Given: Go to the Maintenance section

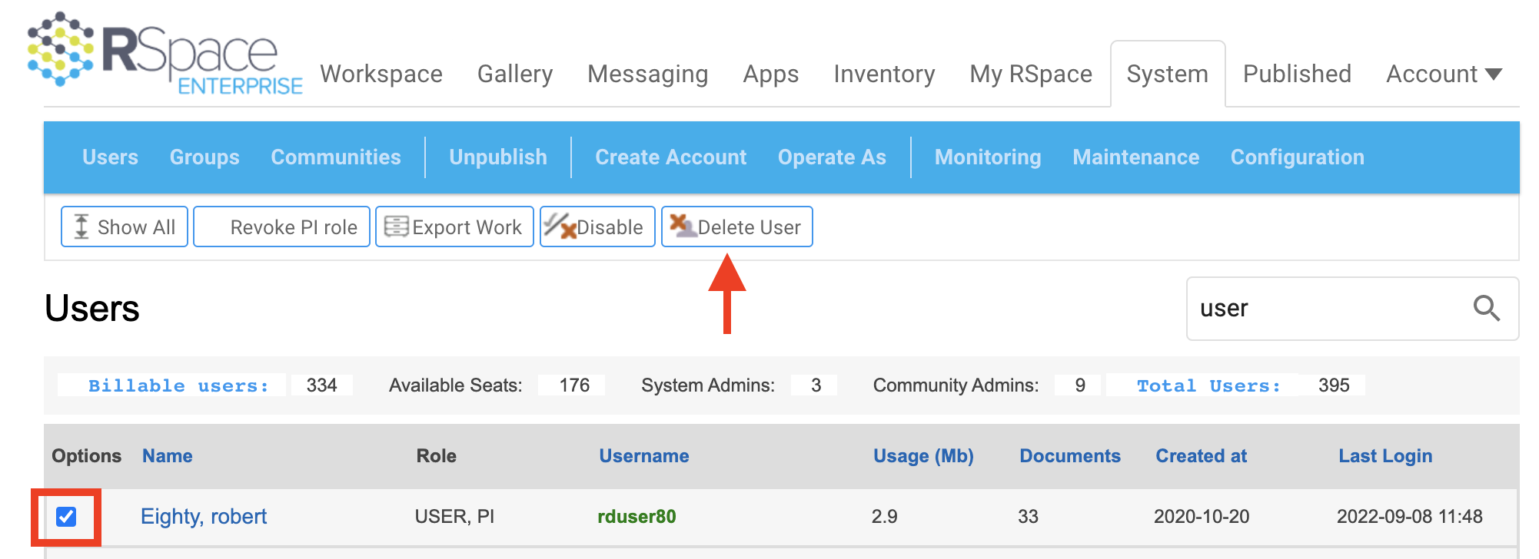Looking at the screenshot, I should tap(1136, 157).
